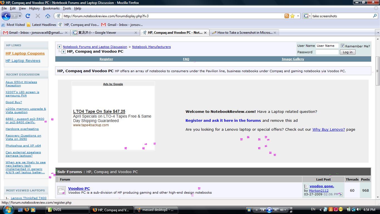Click the Voodoo PC forum folder icon
Image resolution: width=380 pixels, height=214 pixels.
(x=61, y=190)
